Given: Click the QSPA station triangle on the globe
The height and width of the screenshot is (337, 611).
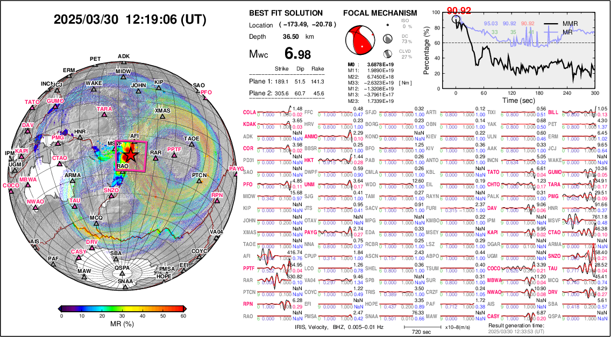Looking at the screenshot, I should (x=122, y=273).
